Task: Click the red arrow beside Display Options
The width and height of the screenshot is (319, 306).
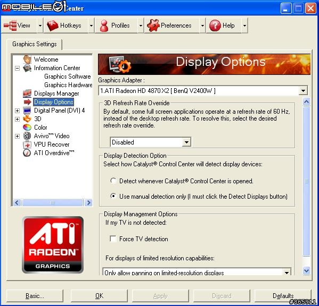Action: pyautogui.click(x=27, y=102)
